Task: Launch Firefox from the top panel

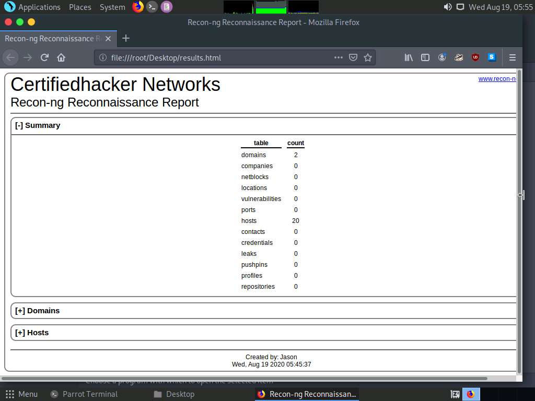Action: click(x=138, y=6)
